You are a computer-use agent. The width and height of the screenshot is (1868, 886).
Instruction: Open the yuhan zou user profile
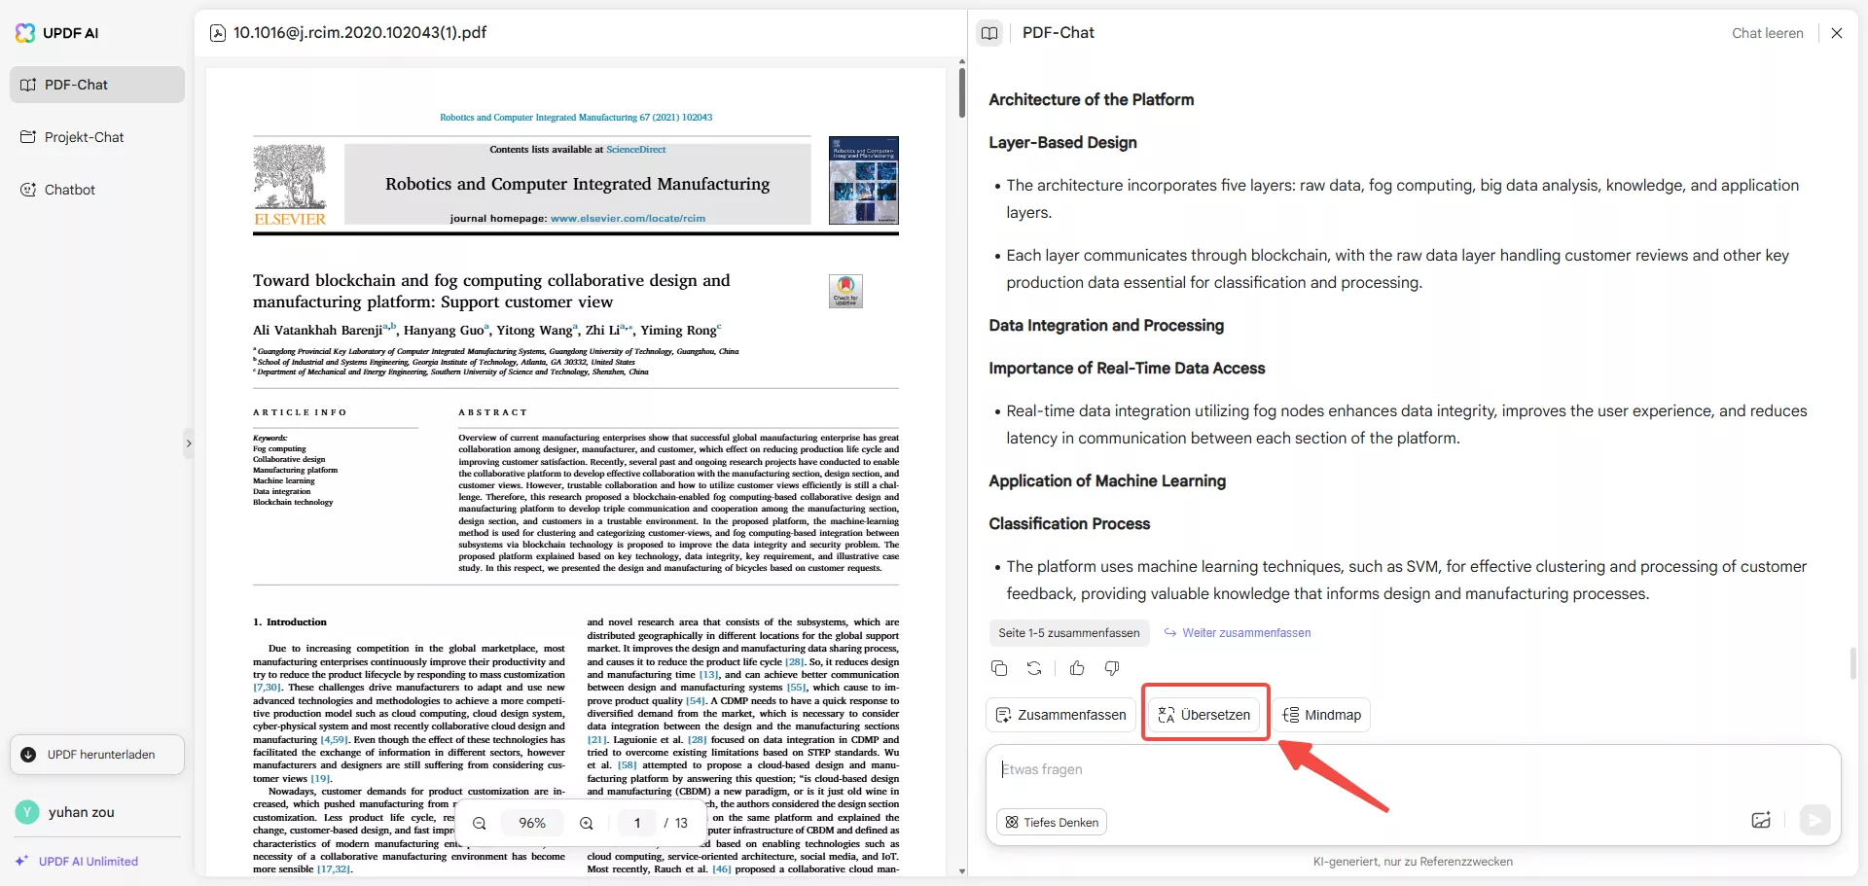82,812
